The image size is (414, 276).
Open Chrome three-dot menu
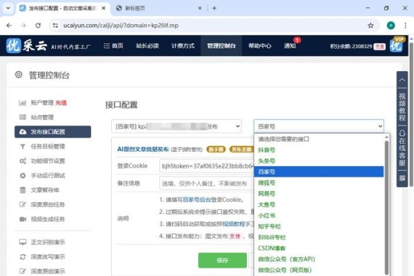(405, 26)
